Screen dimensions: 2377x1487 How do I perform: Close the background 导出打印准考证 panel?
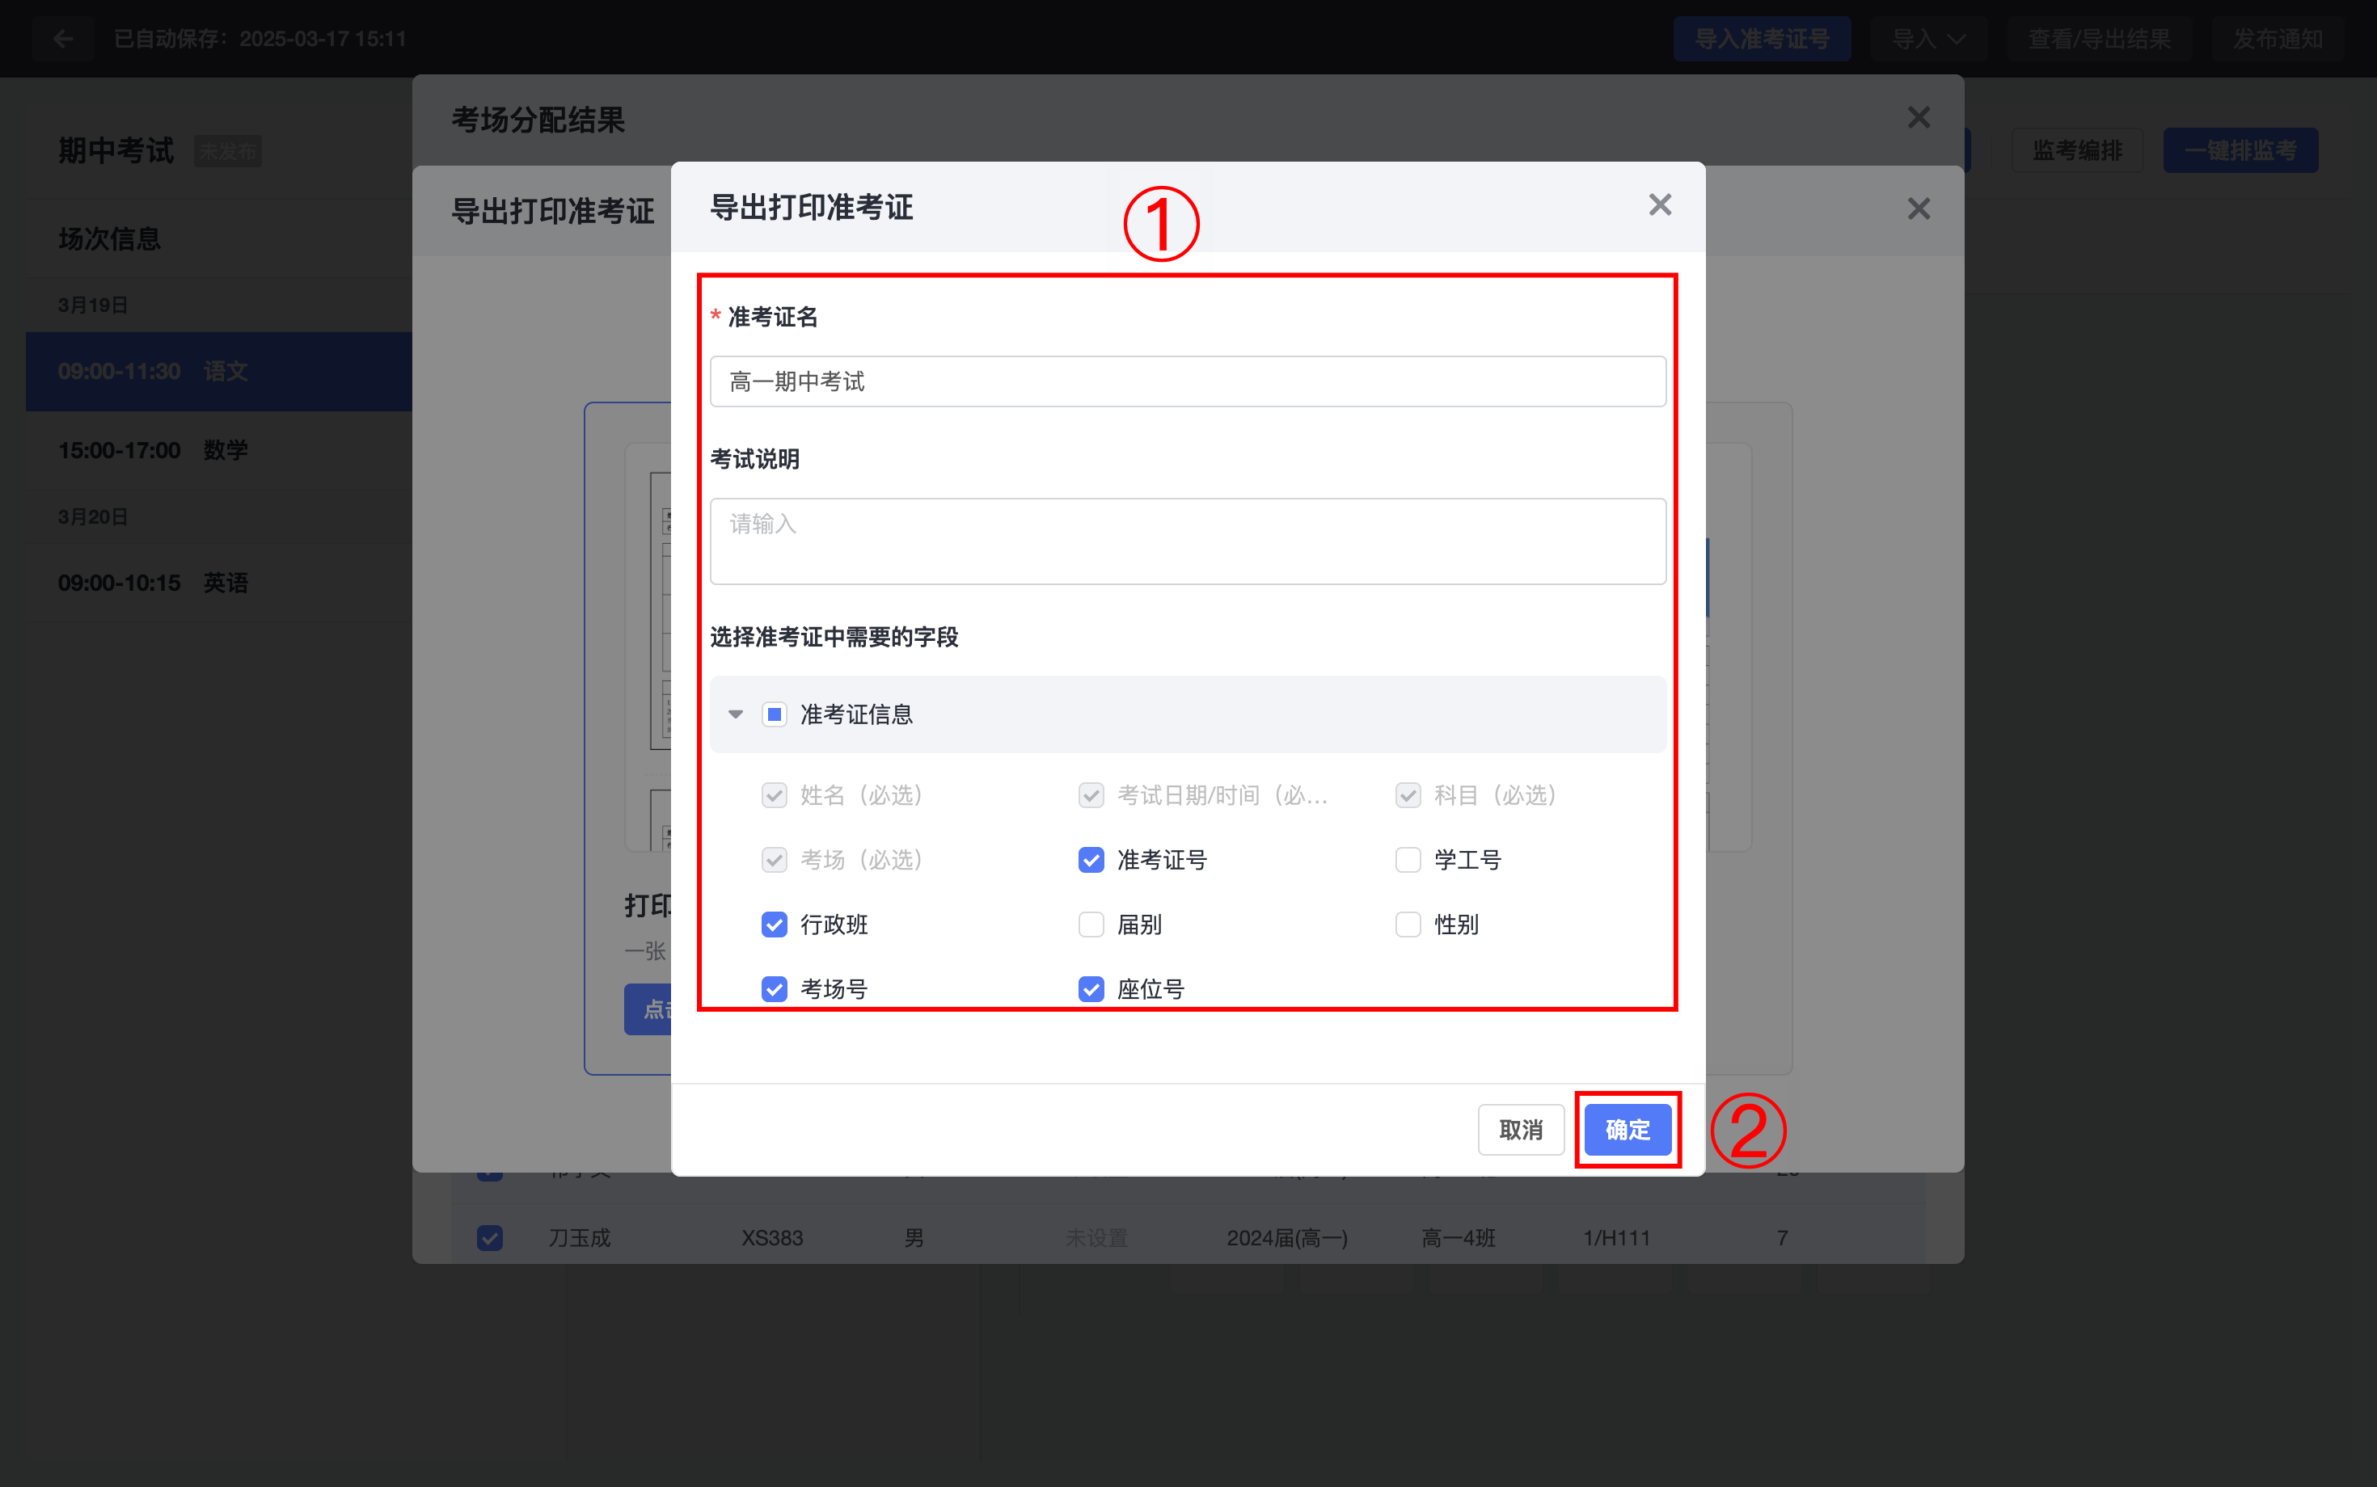[x=1919, y=209]
